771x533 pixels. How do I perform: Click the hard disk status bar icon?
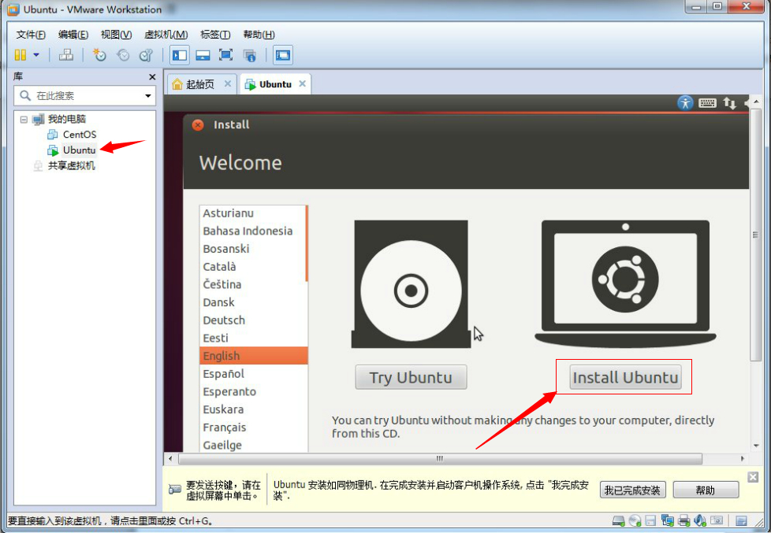click(x=619, y=520)
